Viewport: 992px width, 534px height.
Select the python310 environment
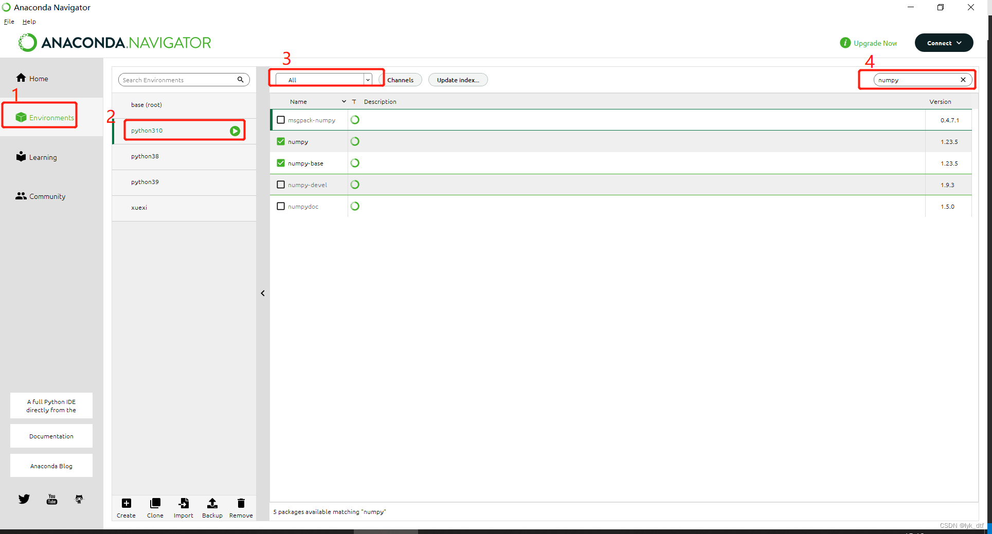click(x=184, y=131)
